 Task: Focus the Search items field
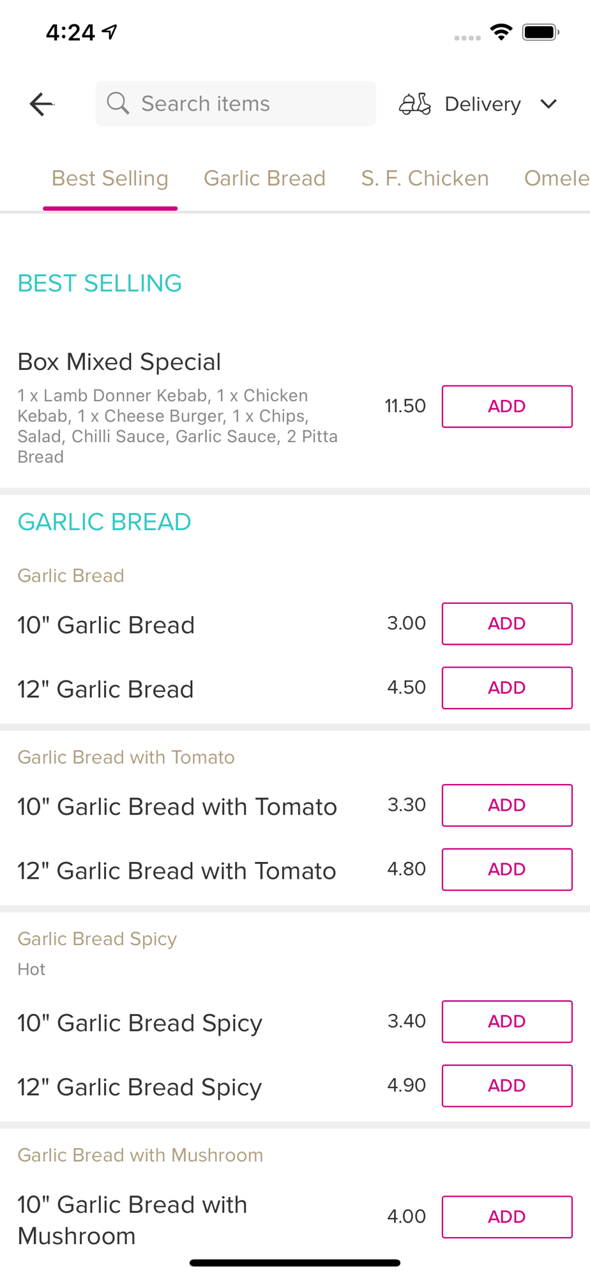point(236,104)
